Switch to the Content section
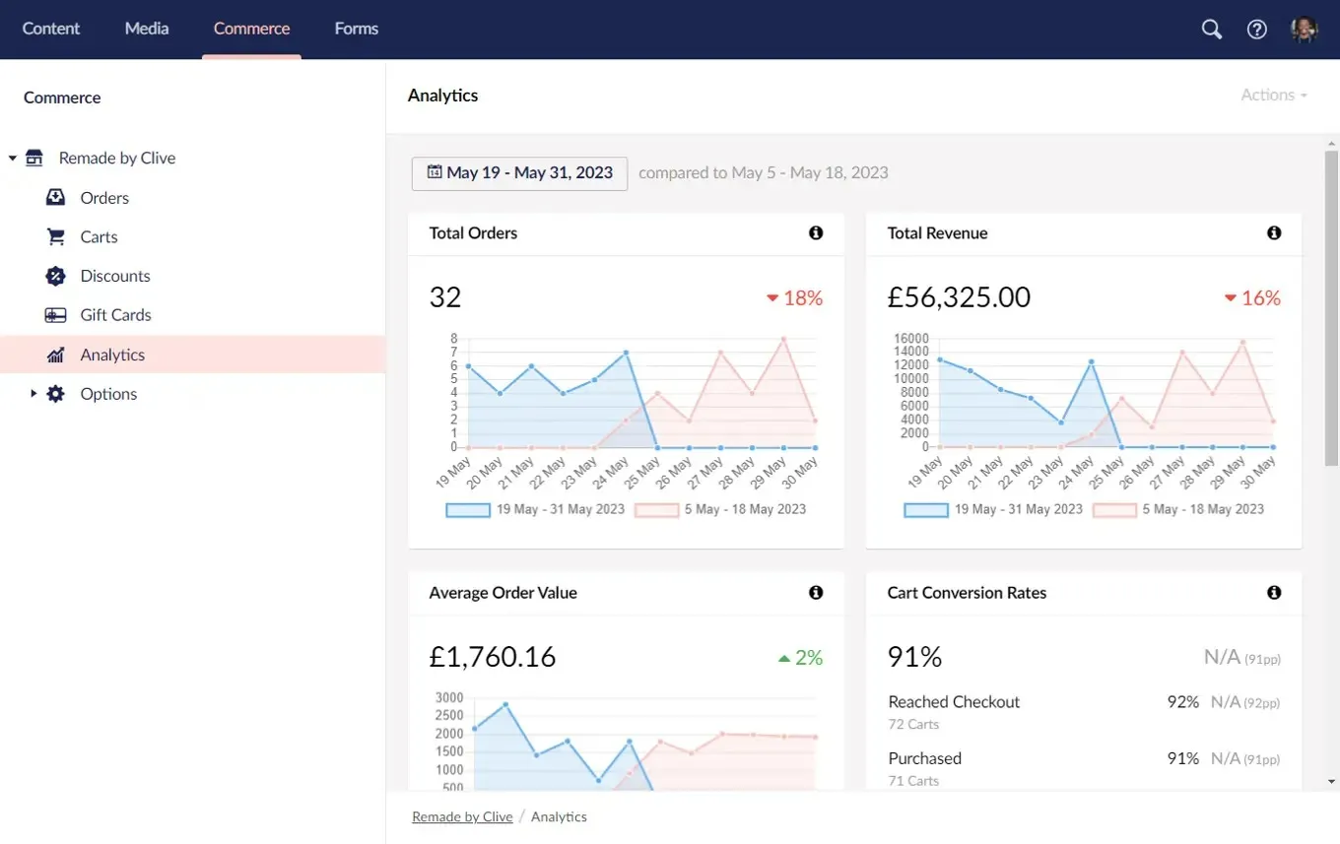Screen dimensions: 1340x844 (x=51, y=29)
